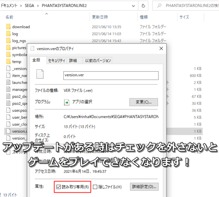This screenshot has width=219, height=197.
Task: Click the file name field version.ver
Action: [x=111, y=76]
